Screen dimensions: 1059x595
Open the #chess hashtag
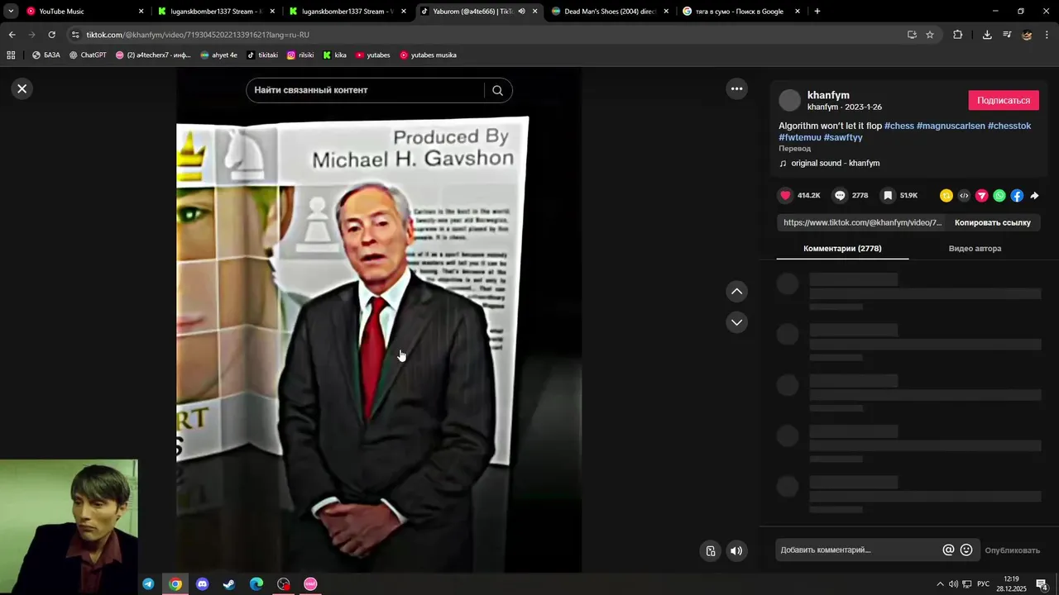tap(899, 126)
